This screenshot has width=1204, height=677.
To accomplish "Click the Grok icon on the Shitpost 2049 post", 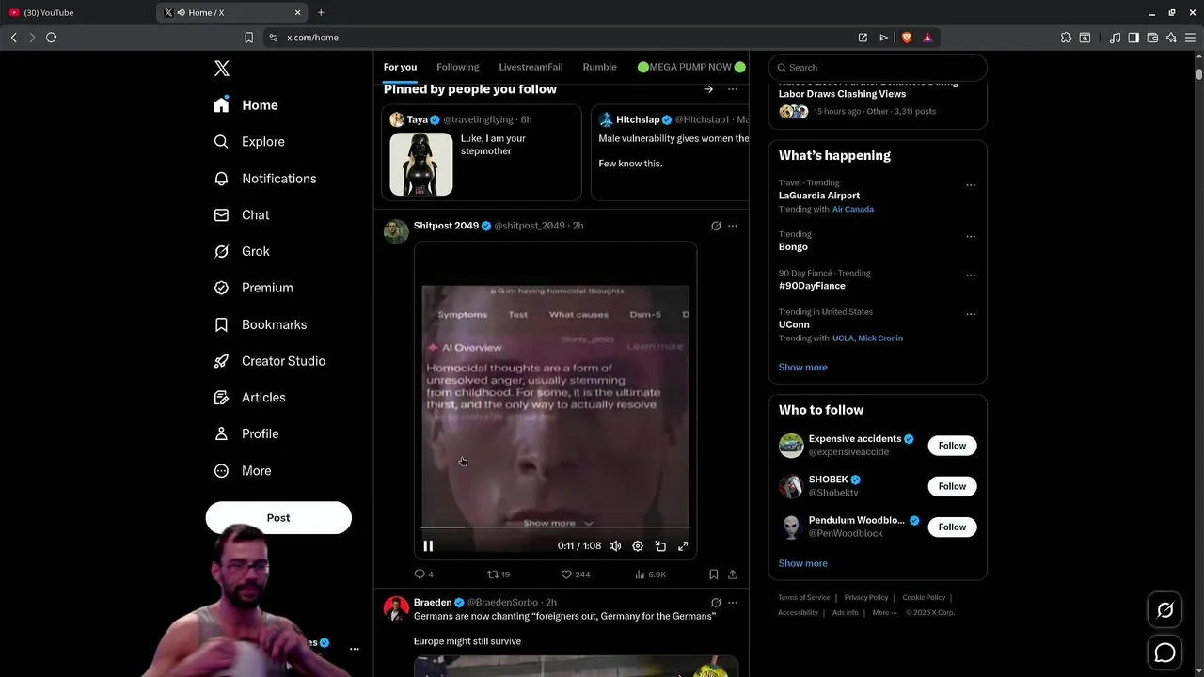I will tap(716, 226).
